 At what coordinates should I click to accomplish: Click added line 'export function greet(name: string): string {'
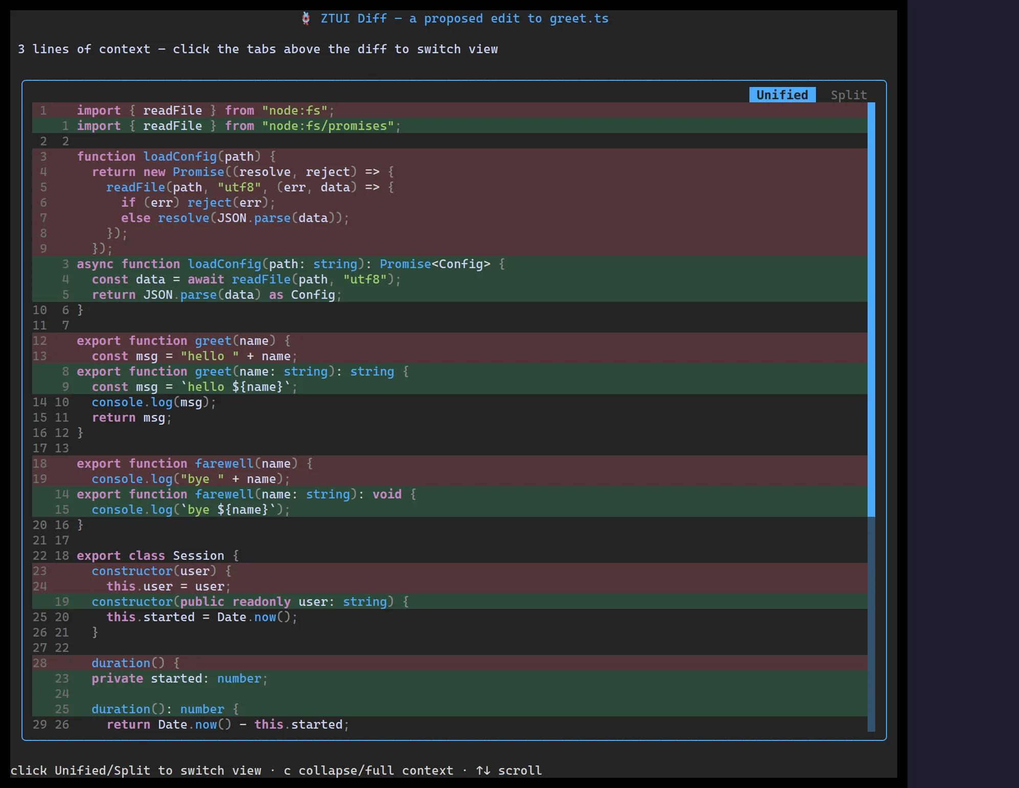(450, 371)
